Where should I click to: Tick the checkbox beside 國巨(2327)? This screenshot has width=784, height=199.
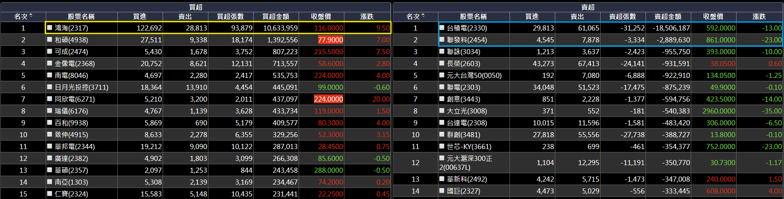pos(442,191)
